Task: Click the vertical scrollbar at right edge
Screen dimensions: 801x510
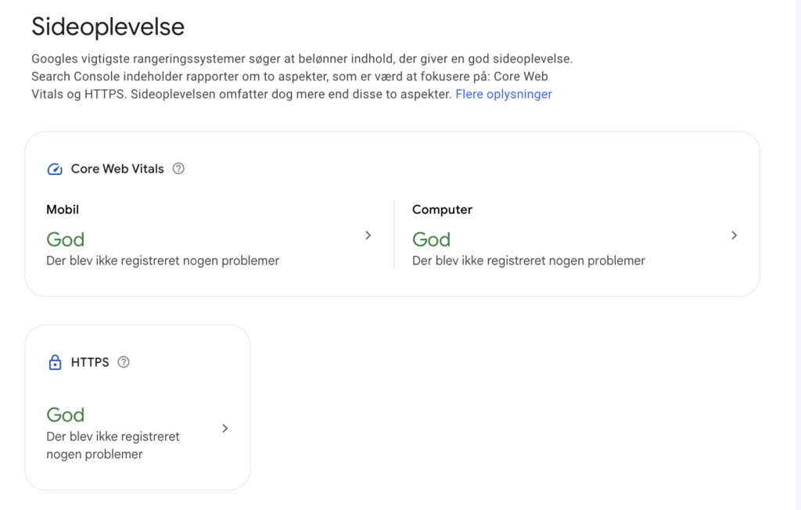Action: click(x=797, y=255)
